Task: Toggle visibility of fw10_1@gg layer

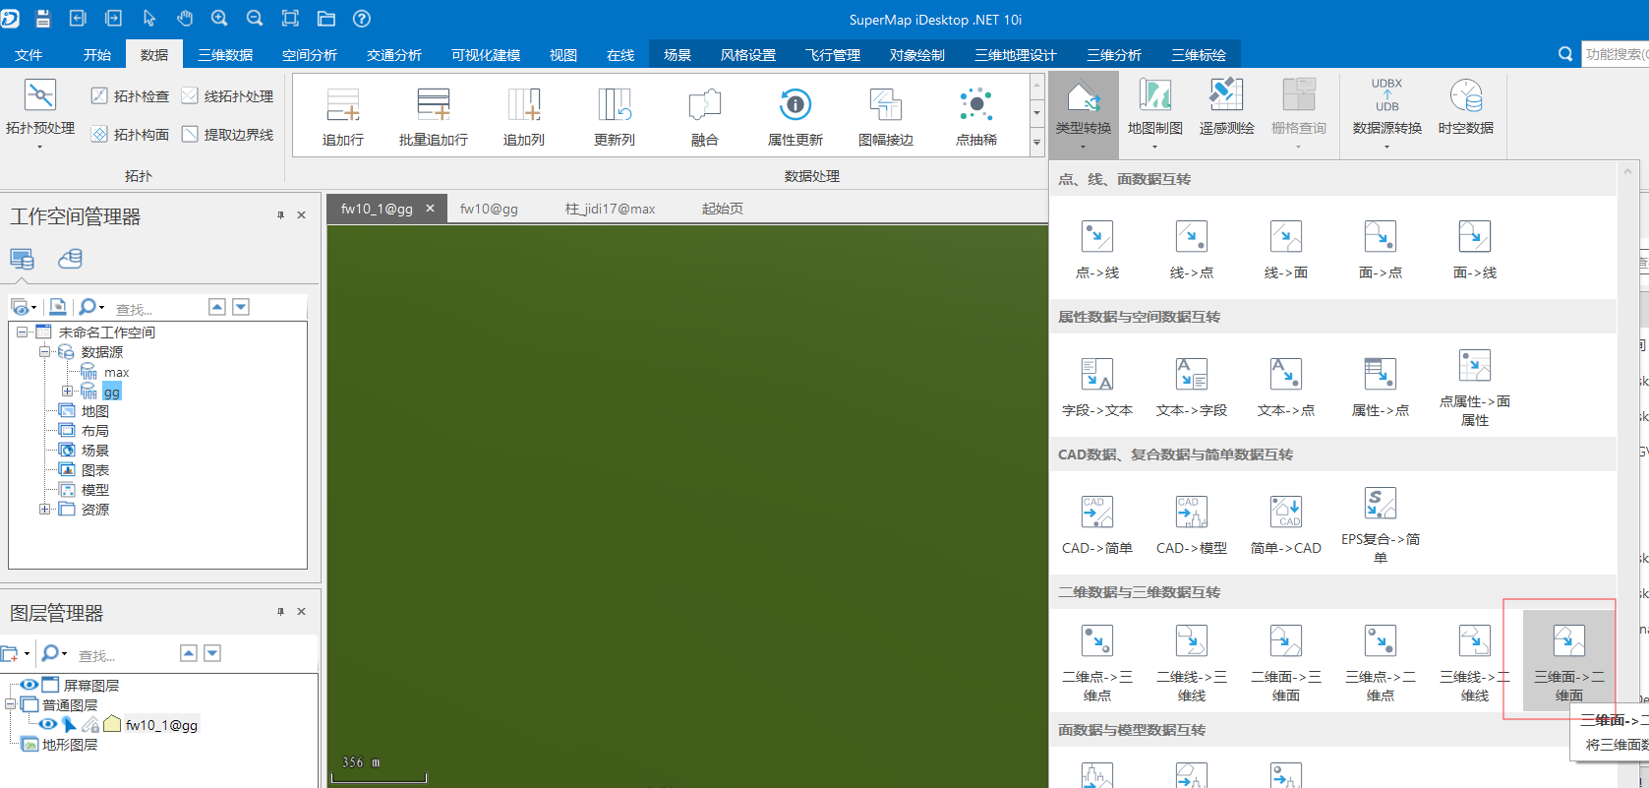Action: [x=47, y=724]
